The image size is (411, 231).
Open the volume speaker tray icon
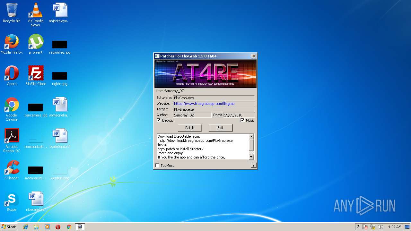pyautogui.click(x=380, y=227)
